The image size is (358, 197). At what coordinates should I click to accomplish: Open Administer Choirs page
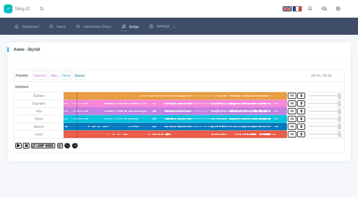(93, 26)
